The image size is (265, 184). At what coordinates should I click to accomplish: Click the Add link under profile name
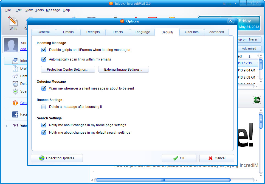pyautogui.click(x=23, y=49)
